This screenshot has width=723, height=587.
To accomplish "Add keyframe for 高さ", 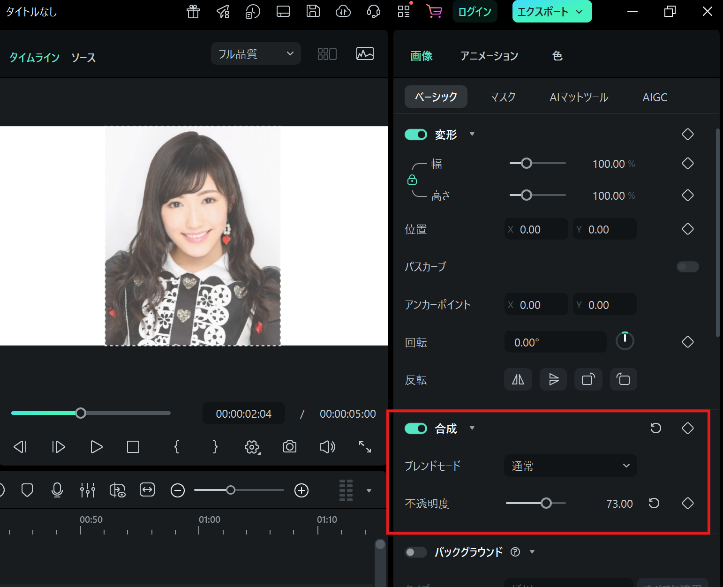I will point(688,195).
